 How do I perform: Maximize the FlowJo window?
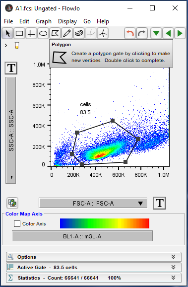click(152, 8)
